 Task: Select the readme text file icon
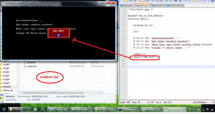25,66
